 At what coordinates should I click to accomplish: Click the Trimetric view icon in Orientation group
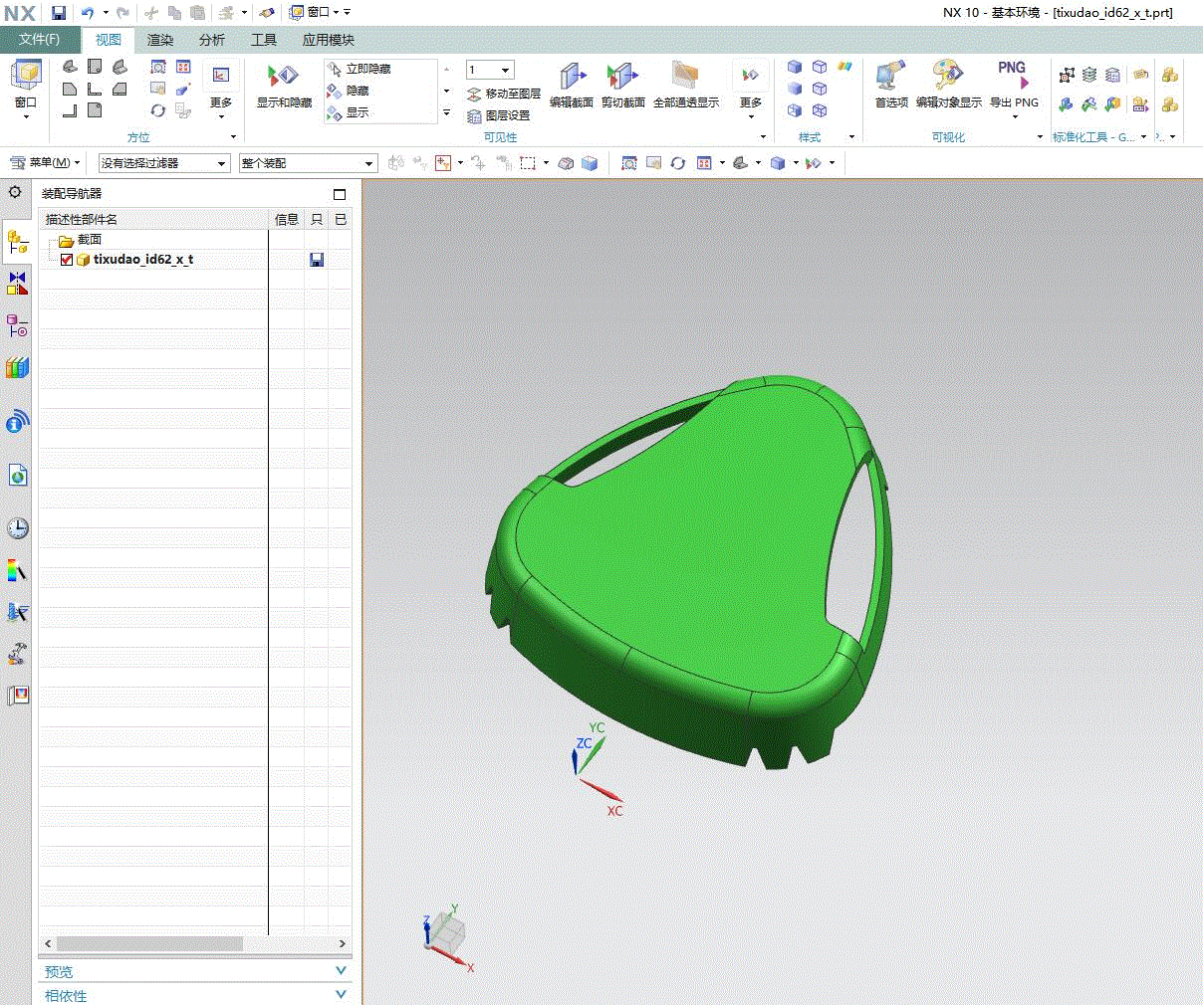tap(70, 67)
